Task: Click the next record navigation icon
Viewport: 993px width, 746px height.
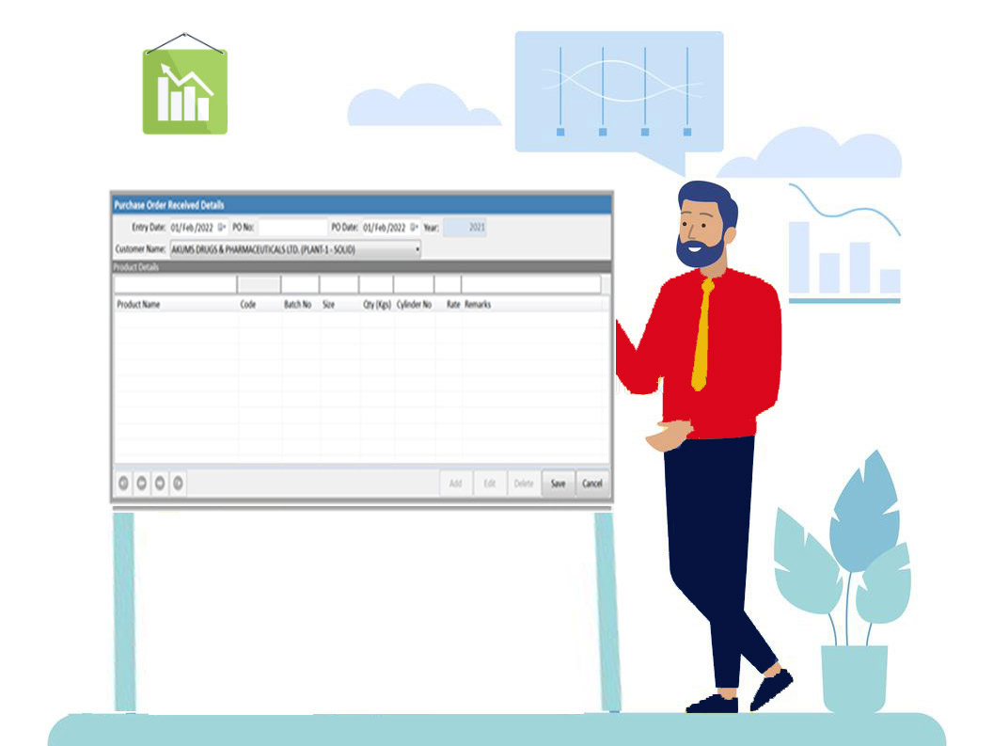Action: pos(158,483)
